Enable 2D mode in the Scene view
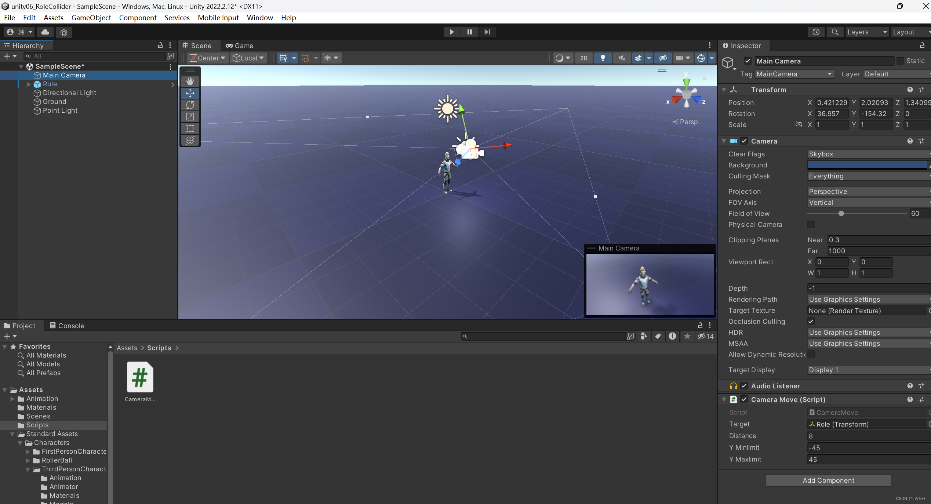931x504 pixels. tap(583, 58)
